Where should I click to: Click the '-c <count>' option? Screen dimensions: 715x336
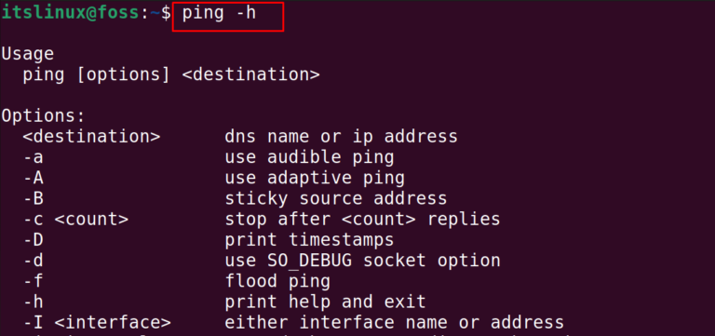[75, 220]
